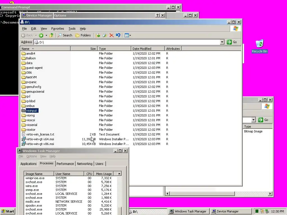Select the viorng folder
Image resolution: width=287 pixels, height=215 pixels.
[28, 115]
